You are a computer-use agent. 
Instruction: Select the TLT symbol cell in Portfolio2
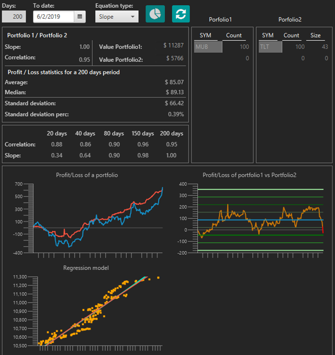coord(271,47)
